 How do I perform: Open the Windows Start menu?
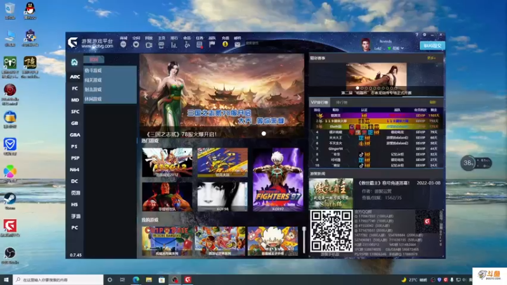coord(6,280)
